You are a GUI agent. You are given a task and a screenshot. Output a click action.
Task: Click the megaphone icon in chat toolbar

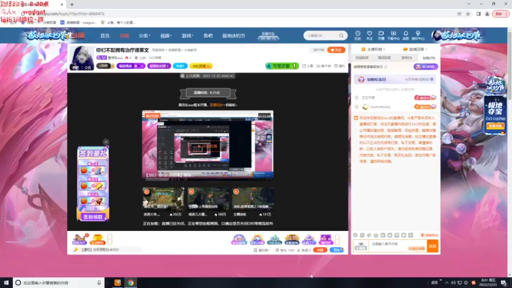[369, 235]
